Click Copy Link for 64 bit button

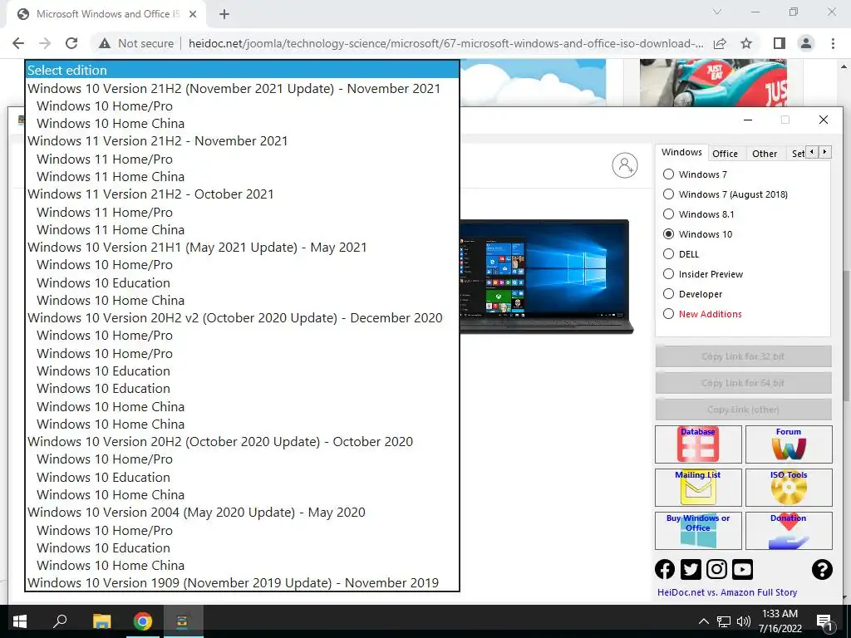tap(743, 383)
